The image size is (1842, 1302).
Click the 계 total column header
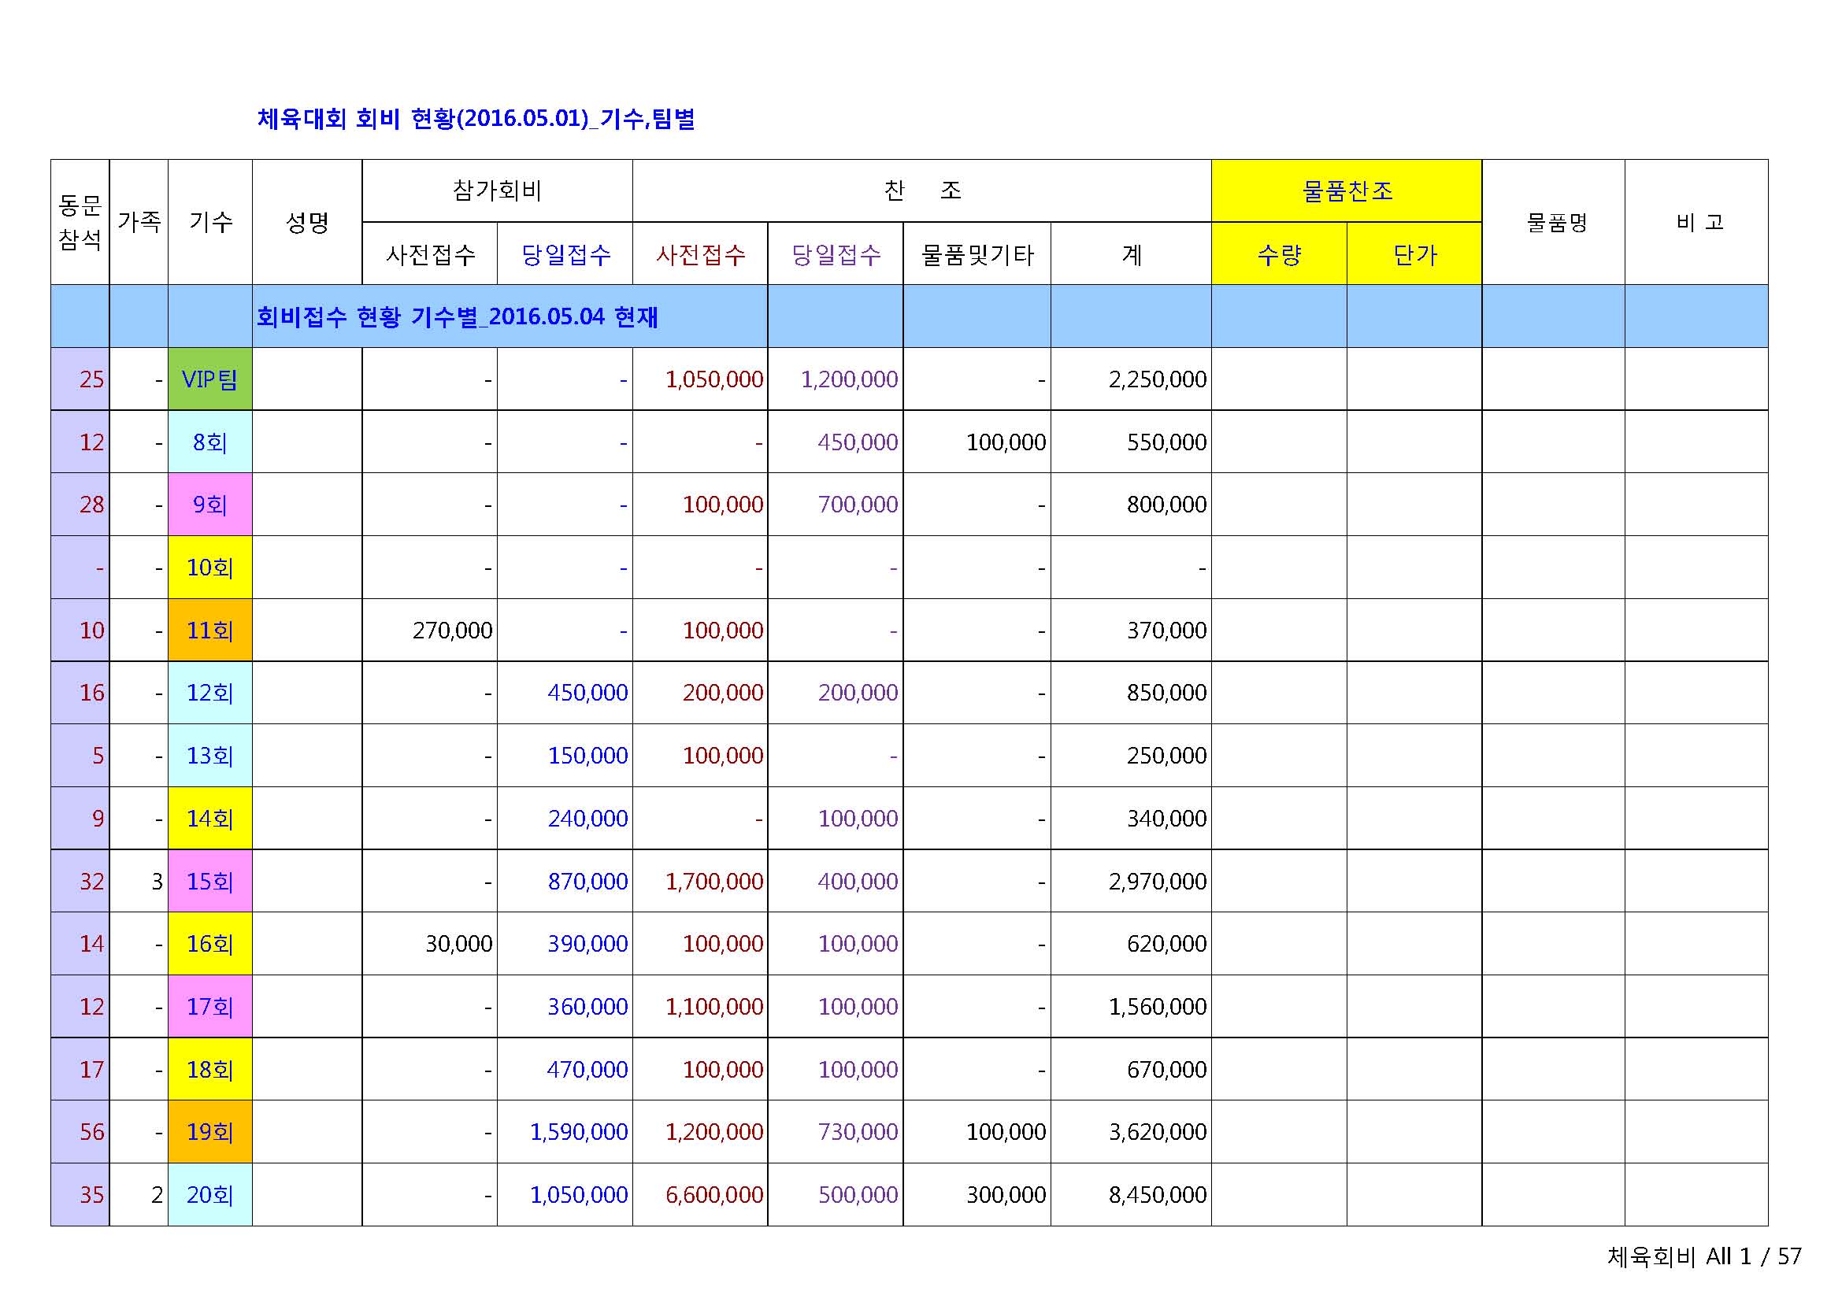pos(1131,253)
